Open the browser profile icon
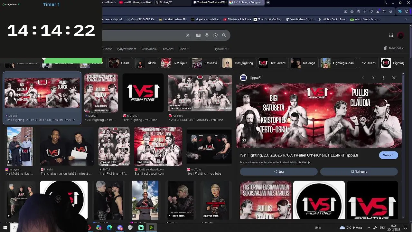This screenshot has height=232, width=412. click(x=390, y=11)
